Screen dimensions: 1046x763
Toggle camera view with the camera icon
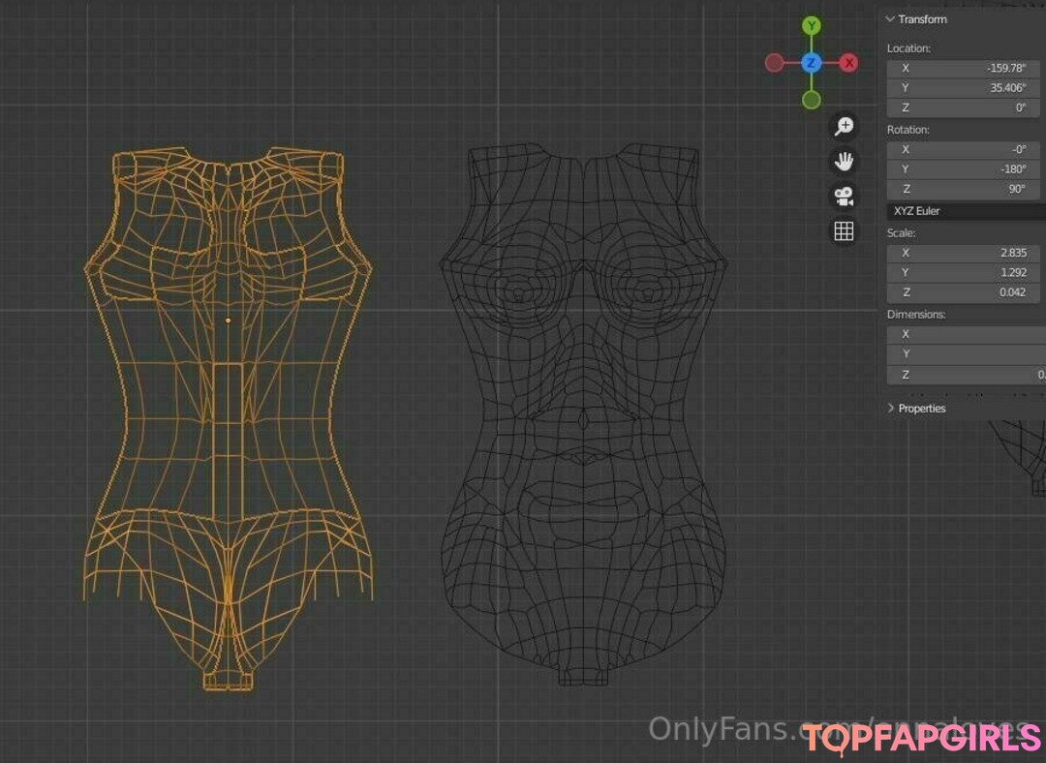844,196
